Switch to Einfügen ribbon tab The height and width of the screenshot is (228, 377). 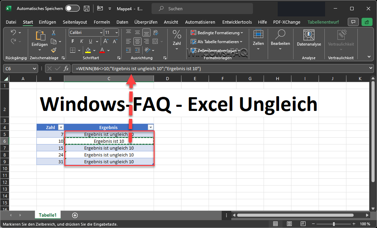point(47,22)
